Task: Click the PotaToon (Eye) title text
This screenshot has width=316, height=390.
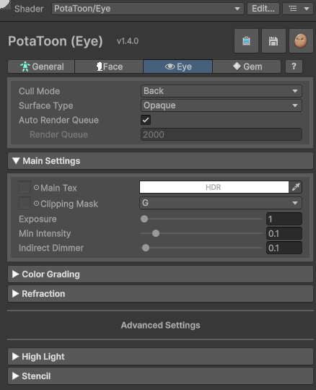Action: click(56, 41)
